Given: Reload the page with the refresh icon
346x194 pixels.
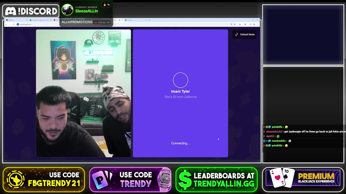Looking at the screenshot, I should [14, 24].
